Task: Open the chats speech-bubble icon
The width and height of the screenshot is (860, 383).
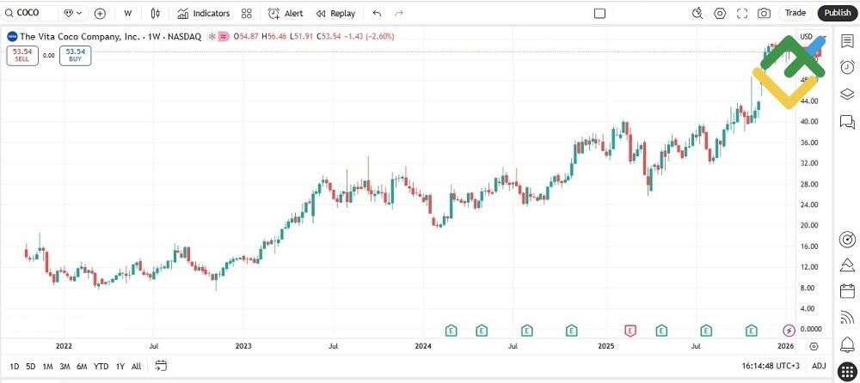Action: [x=847, y=122]
